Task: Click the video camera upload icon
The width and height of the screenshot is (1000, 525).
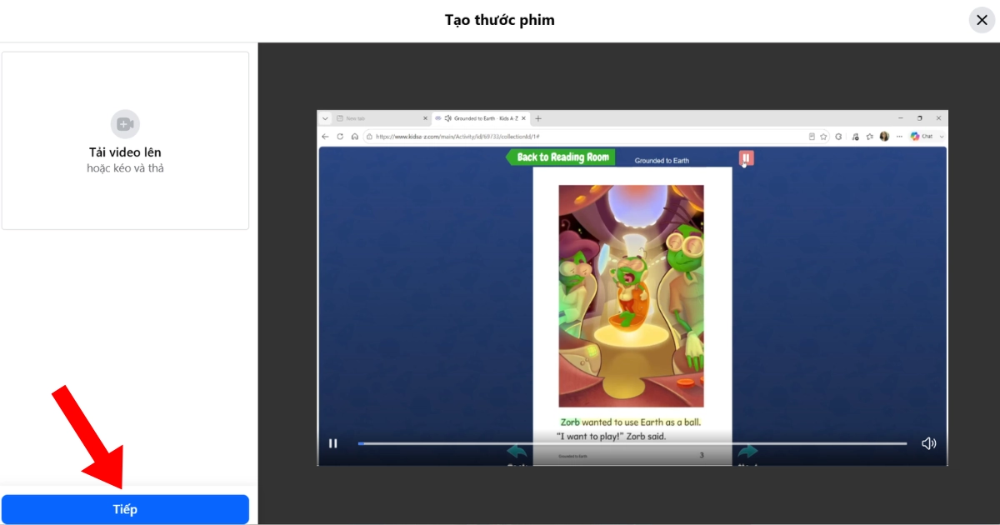Action: 125,124
